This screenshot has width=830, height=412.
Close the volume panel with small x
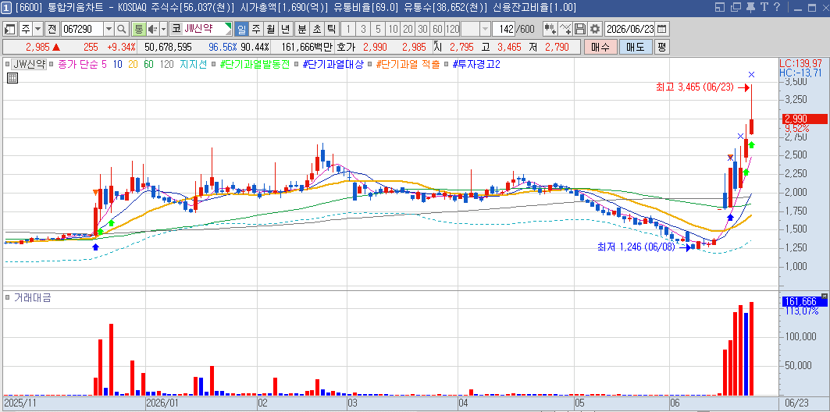(825, 296)
